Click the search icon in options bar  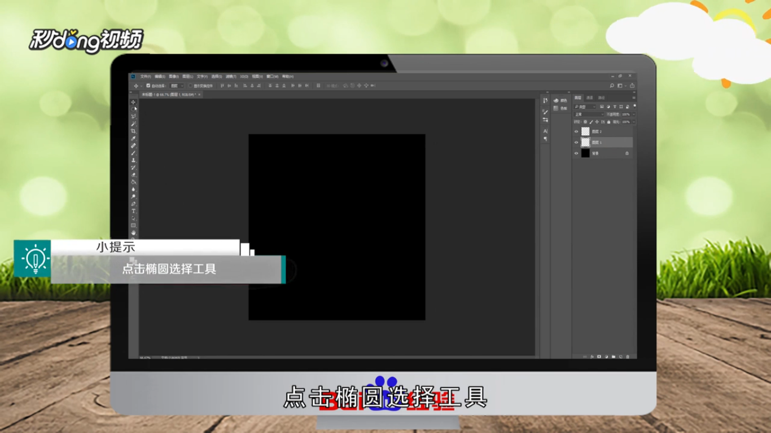612,86
